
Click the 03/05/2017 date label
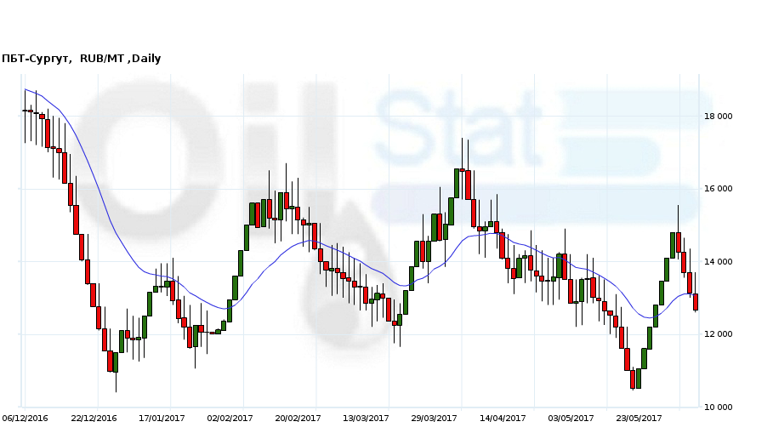click(571, 419)
